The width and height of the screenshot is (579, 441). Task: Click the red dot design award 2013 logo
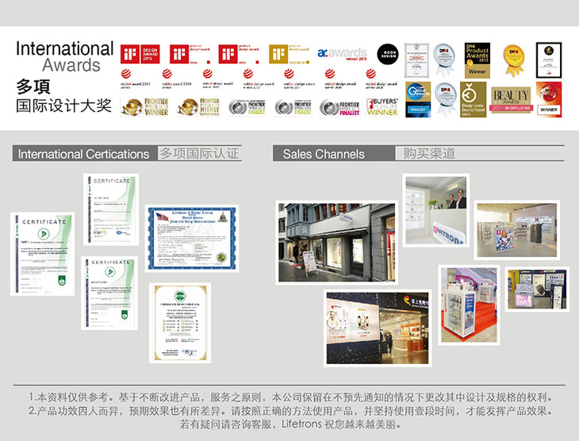pyautogui.click(x=217, y=79)
